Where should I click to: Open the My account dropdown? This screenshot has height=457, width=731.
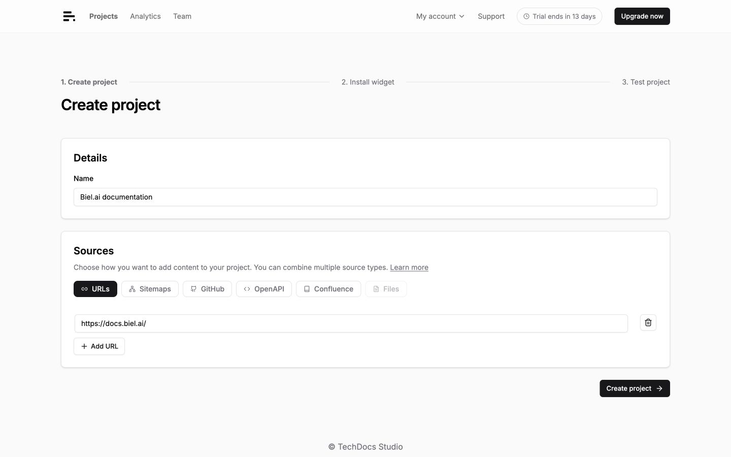[x=440, y=16]
